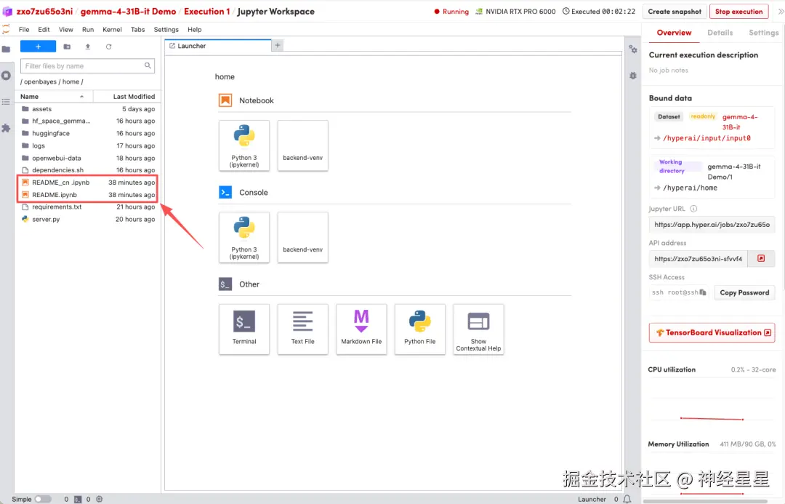Open the file browser sidebar icon
This screenshot has width=785, height=504.
6,49
